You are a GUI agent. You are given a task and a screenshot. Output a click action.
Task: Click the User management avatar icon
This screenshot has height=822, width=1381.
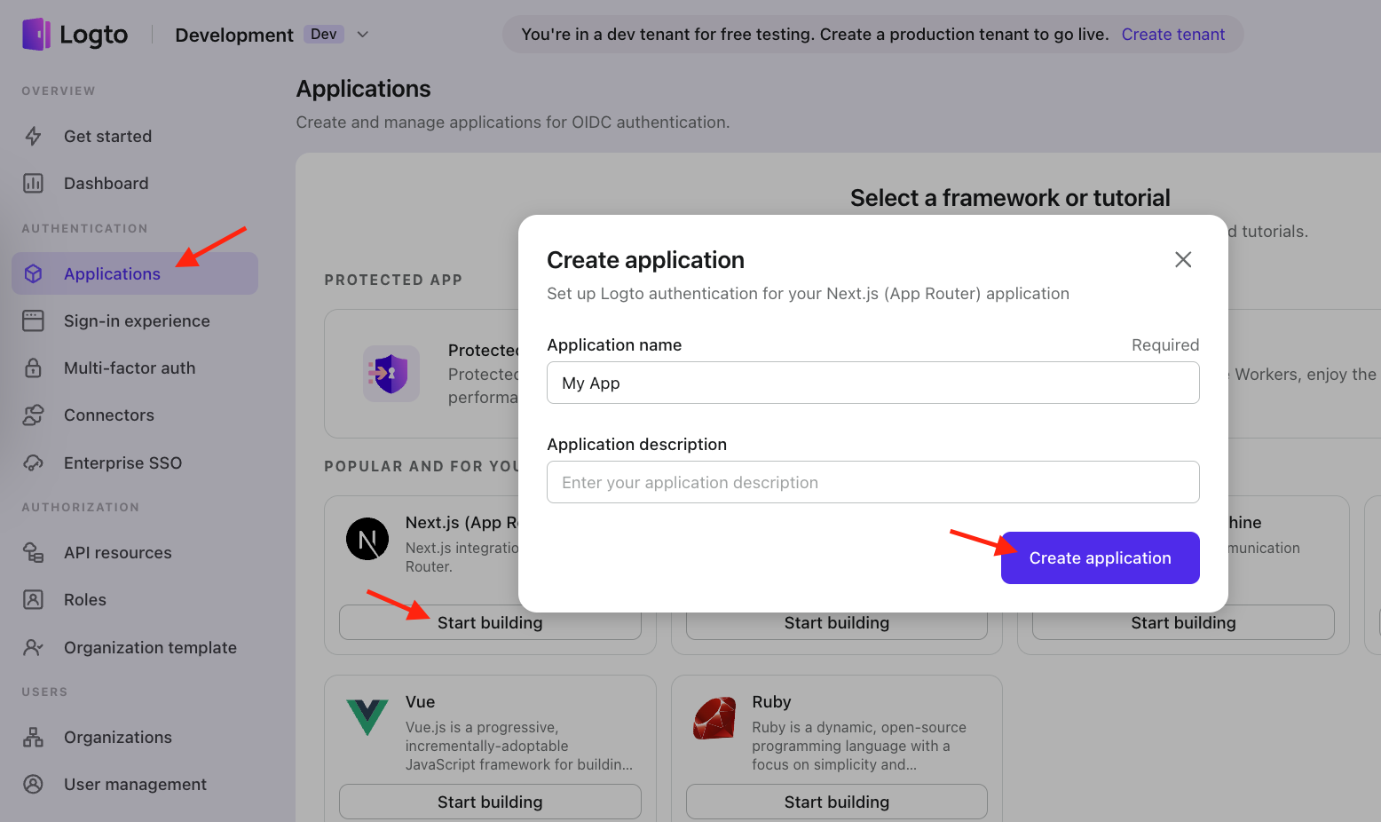(33, 784)
